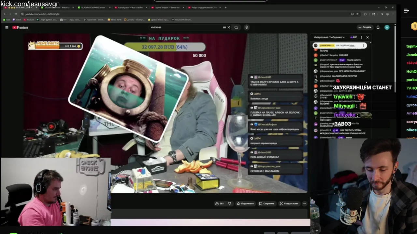Click the 'Сохранить' save button

(267, 203)
